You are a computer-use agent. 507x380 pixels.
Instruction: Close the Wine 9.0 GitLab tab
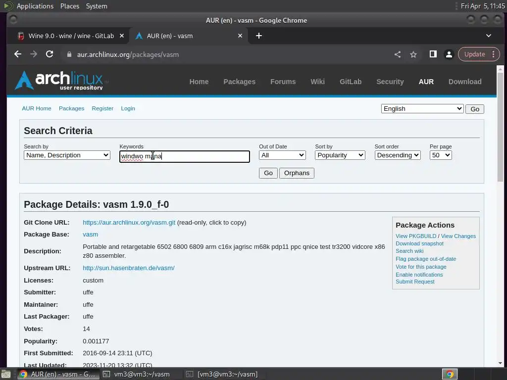pyautogui.click(x=122, y=36)
